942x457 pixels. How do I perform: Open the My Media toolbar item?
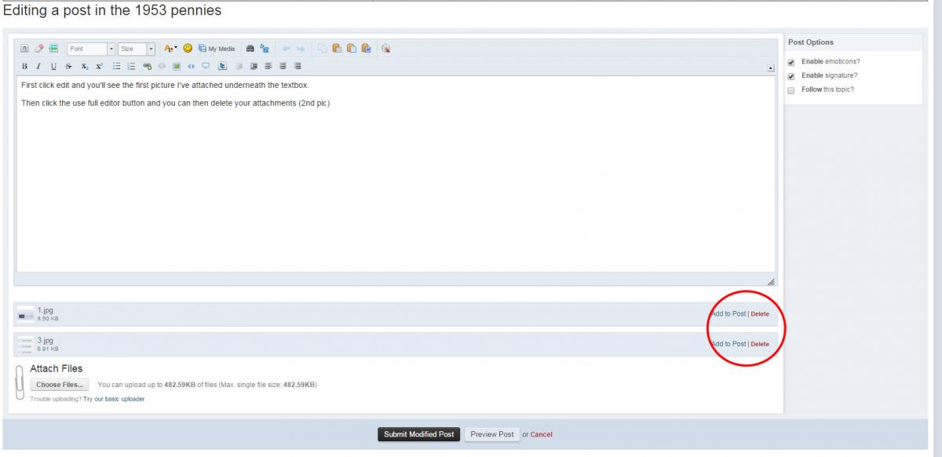217,49
